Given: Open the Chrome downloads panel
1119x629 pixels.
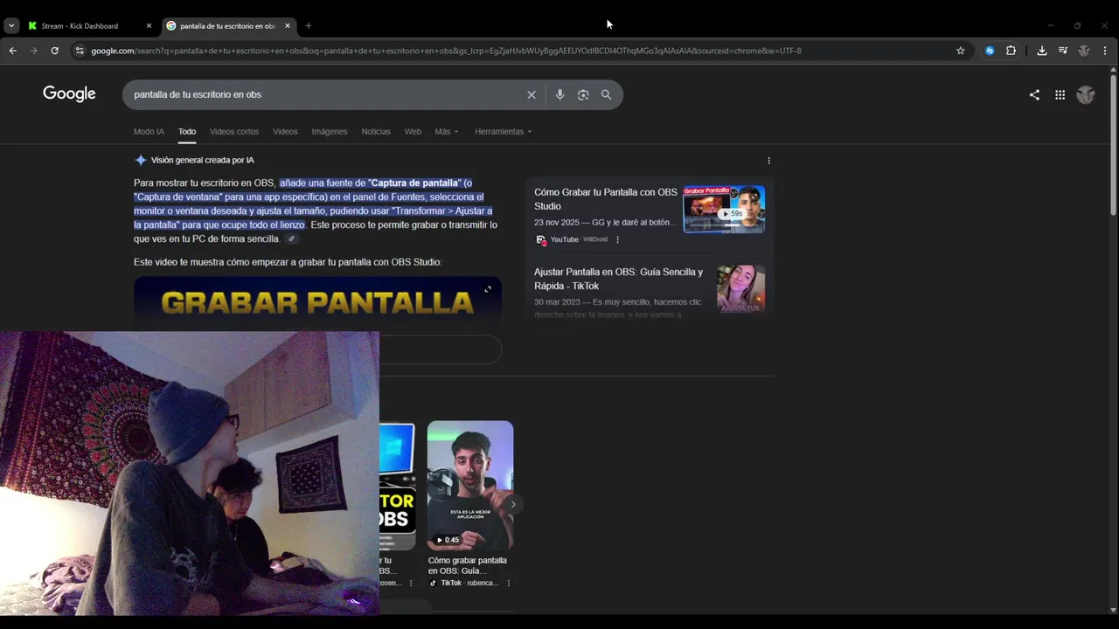Looking at the screenshot, I should (1042, 51).
